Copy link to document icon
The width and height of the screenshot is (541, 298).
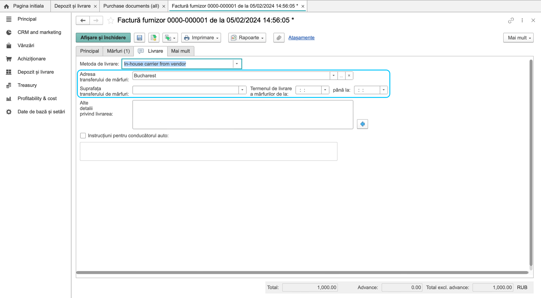click(511, 20)
